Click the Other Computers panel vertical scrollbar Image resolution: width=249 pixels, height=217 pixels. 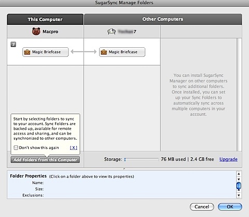click(x=239, y=94)
